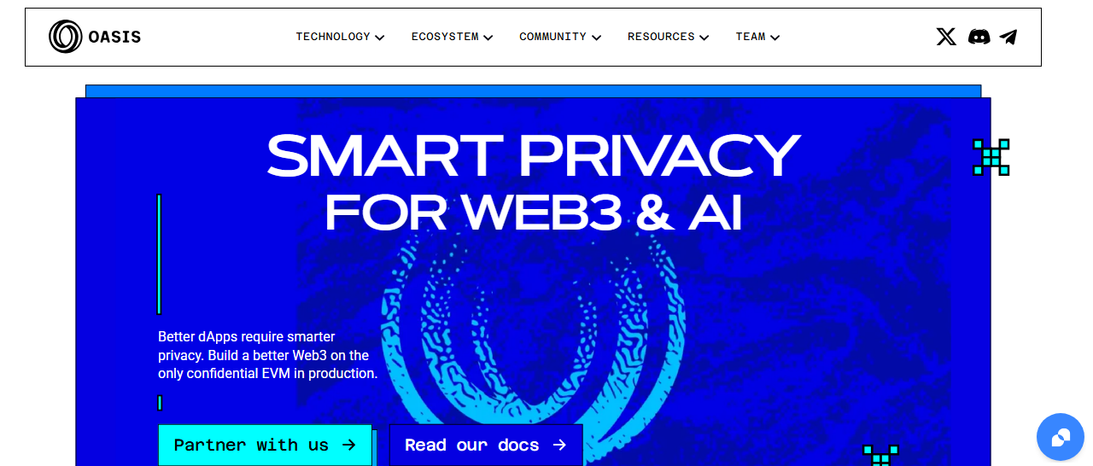This screenshot has width=1093, height=466.
Task: Expand the Ecosystem dropdown chevron
Action: (x=488, y=38)
